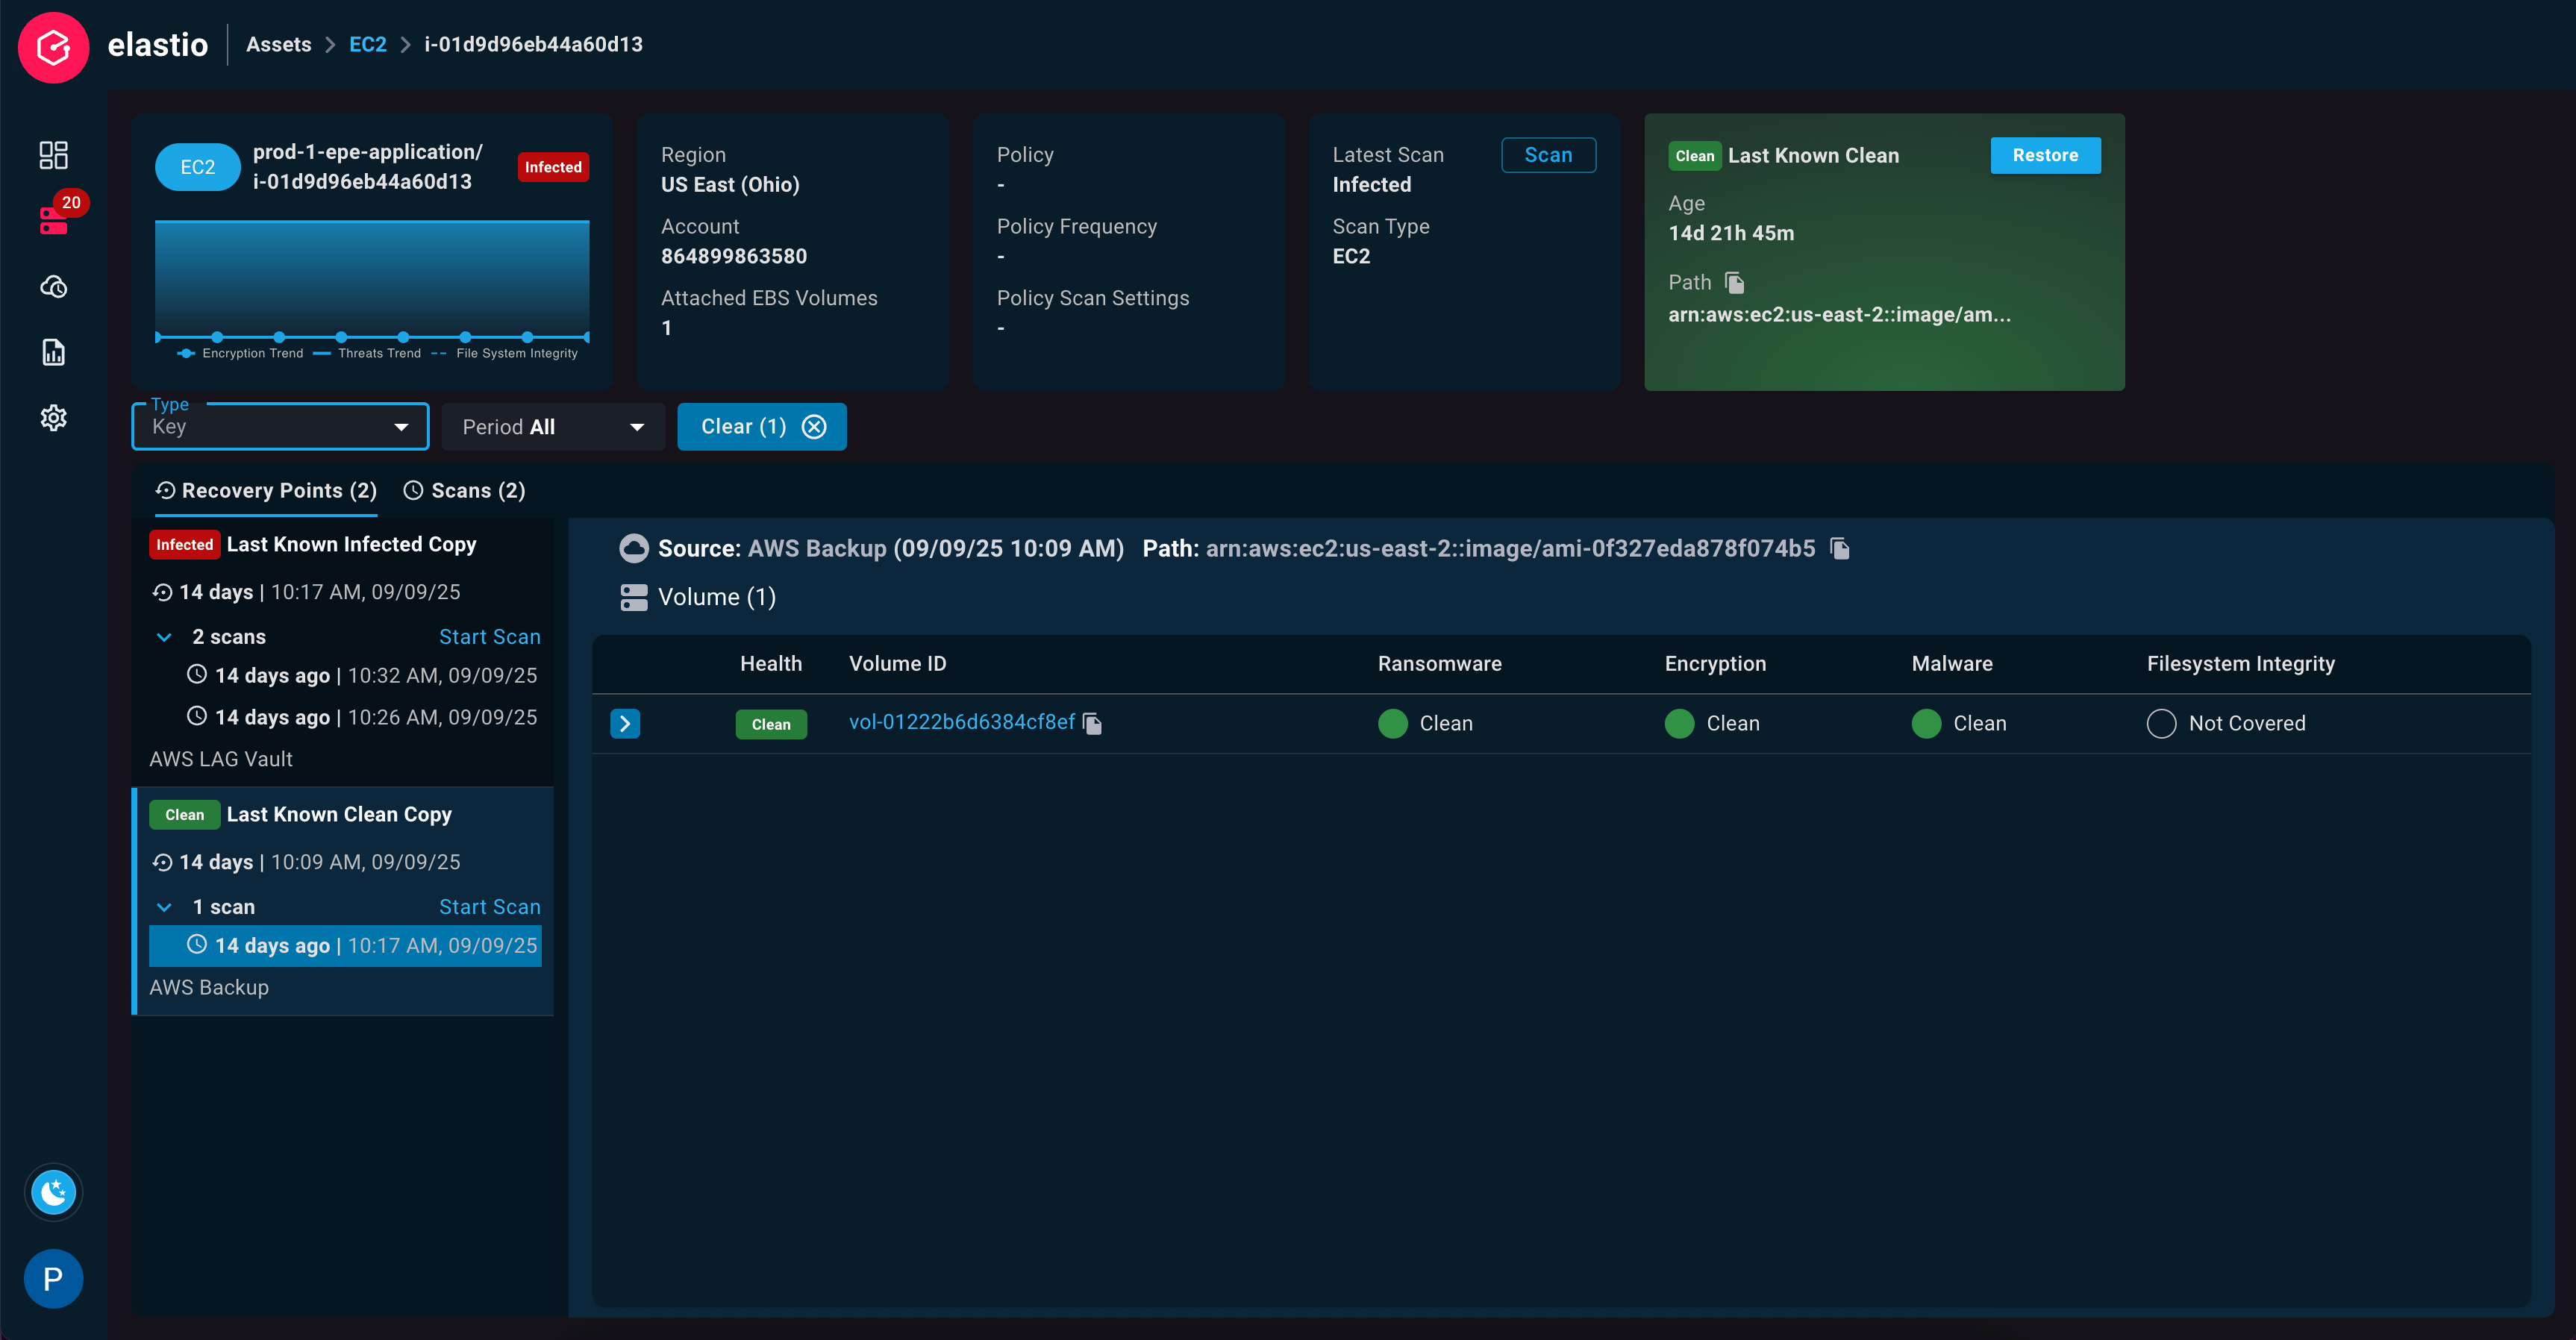Copy volume ID vol-01222b6d6384cf8ef
Image resolution: width=2576 pixels, height=1340 pixels.
1093,724
